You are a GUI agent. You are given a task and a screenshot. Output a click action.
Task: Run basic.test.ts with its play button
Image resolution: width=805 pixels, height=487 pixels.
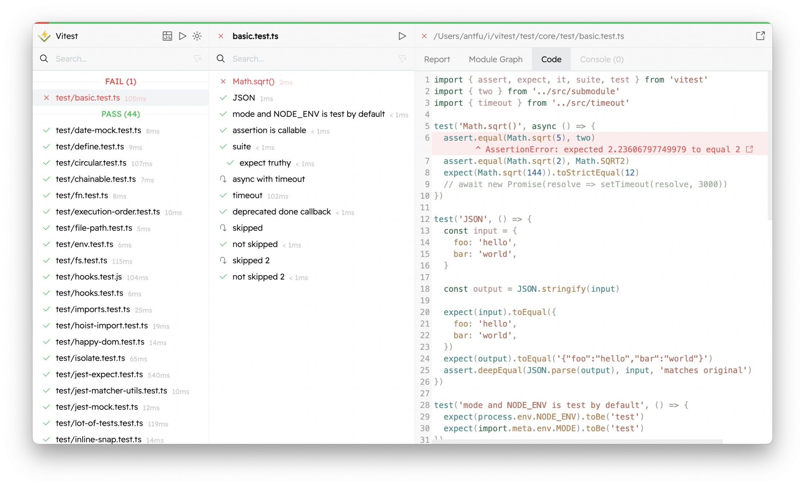pyautogui.click(x=402, y=36)
